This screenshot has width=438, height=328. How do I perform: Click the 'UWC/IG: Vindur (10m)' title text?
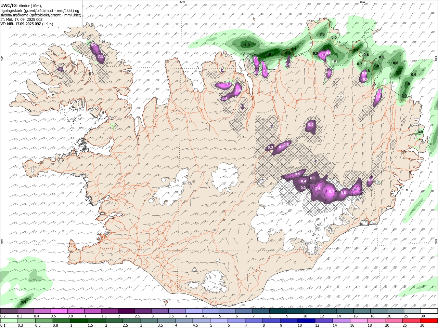pyautogui.click(x=21, y=5)
